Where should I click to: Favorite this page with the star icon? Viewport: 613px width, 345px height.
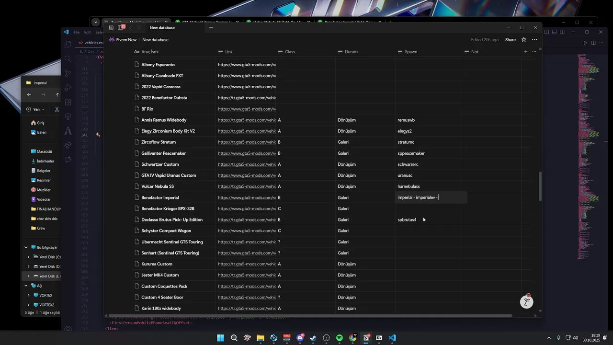tap(524, 40)
